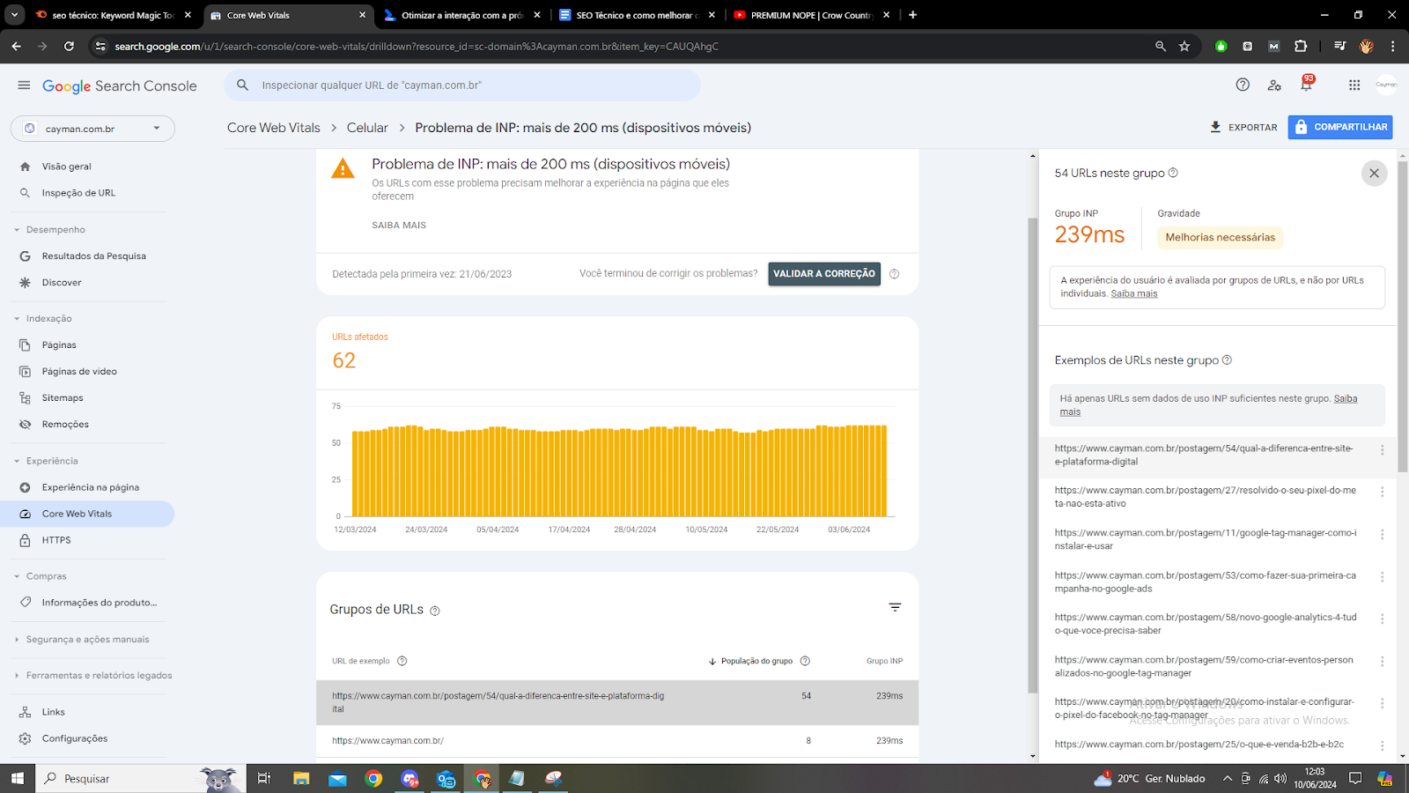
Task: Open Chrome tab search dropdown arrow
Action: (14, 15)
